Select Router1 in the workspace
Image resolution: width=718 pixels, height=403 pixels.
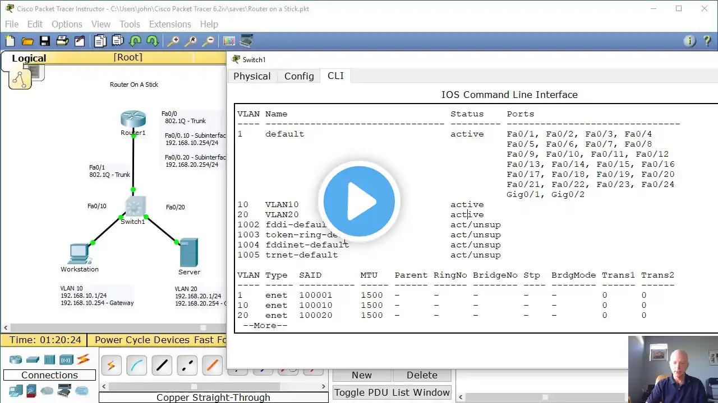133,119
